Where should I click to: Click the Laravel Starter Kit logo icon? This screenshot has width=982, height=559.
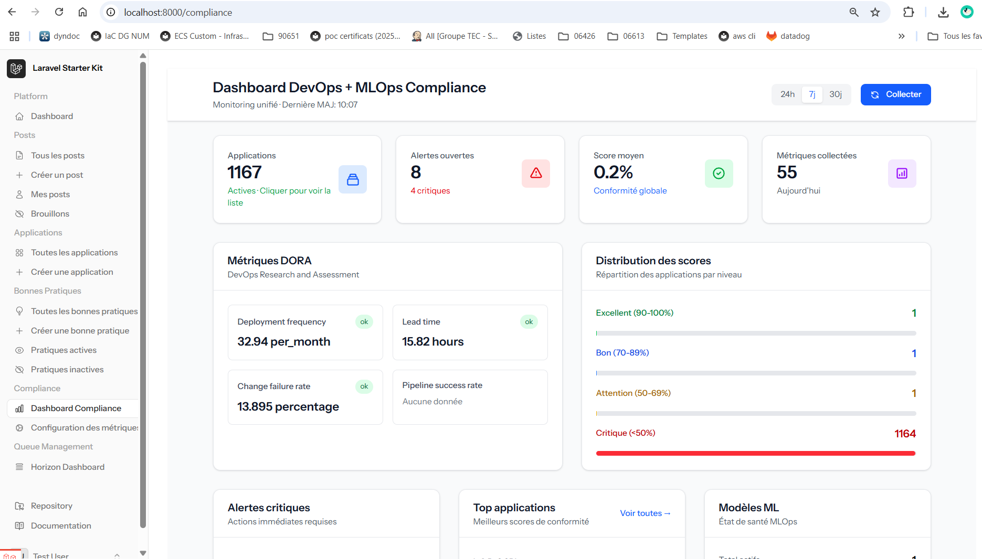16,68
